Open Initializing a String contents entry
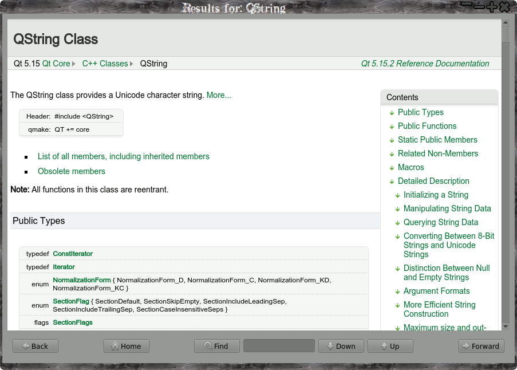Image resolution: width=517 pixels, height=370 pixels. coord(436,195)
